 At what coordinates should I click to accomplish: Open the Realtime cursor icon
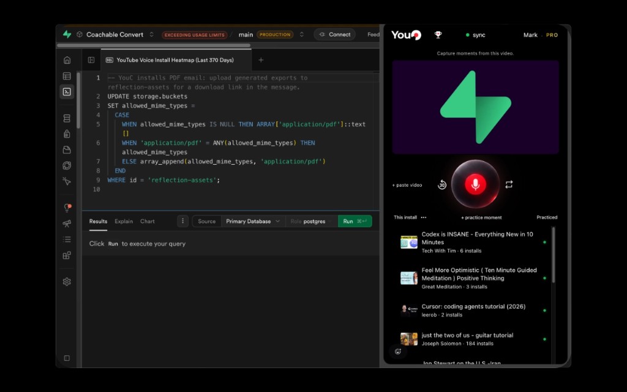pyautogui.click(x=67, y=181)
